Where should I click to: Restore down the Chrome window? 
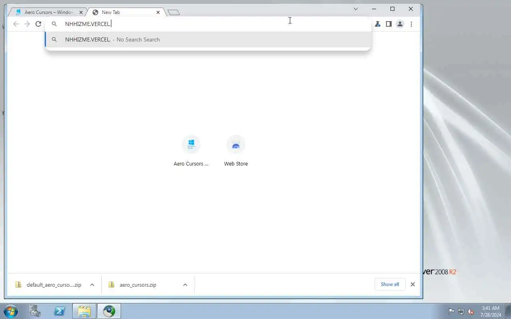(x=392, y=9)
